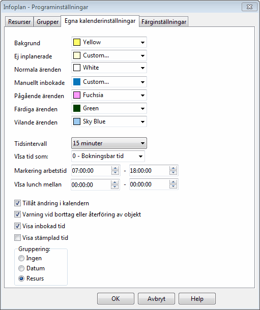Switch to the Resurser tab
This screenshot has height=310, width=260.
[x=19, y=22]
